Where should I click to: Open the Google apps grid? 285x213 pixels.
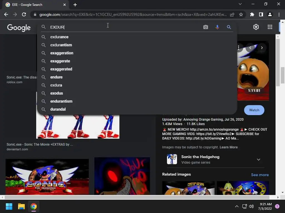[270, 27]
